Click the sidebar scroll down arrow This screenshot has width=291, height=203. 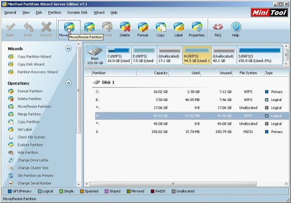point(78,185)
